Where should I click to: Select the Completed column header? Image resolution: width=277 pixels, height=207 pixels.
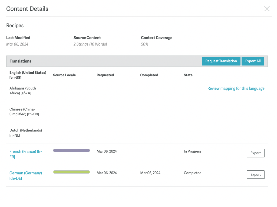coord(149,75)
